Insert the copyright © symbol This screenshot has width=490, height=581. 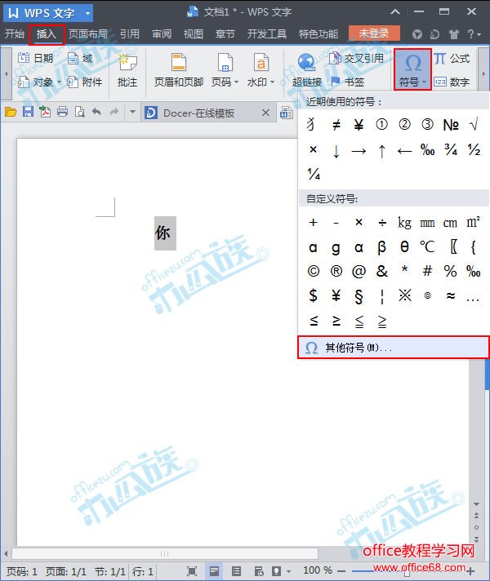pyautogui.click(x=314, y=271)
